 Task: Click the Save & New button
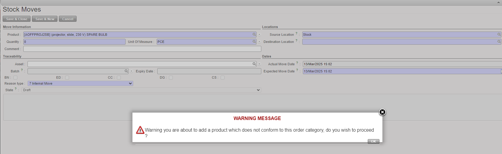[x=45, y=19]
